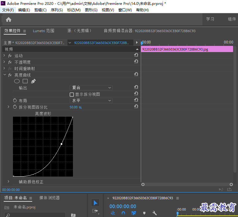The width and height of the screenshot is (238, 217).
Task: Switch to the 组件 workspace
Action: (232, 19)
